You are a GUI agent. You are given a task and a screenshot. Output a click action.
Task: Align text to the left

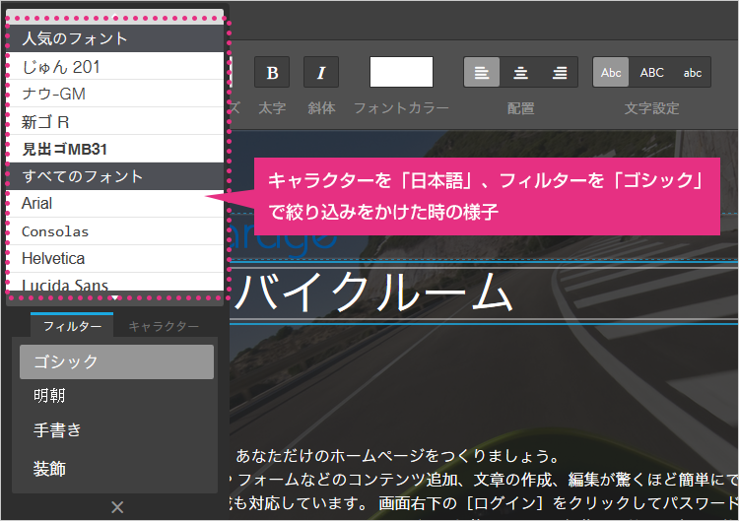pyautogui.click(x=482, y=72)
